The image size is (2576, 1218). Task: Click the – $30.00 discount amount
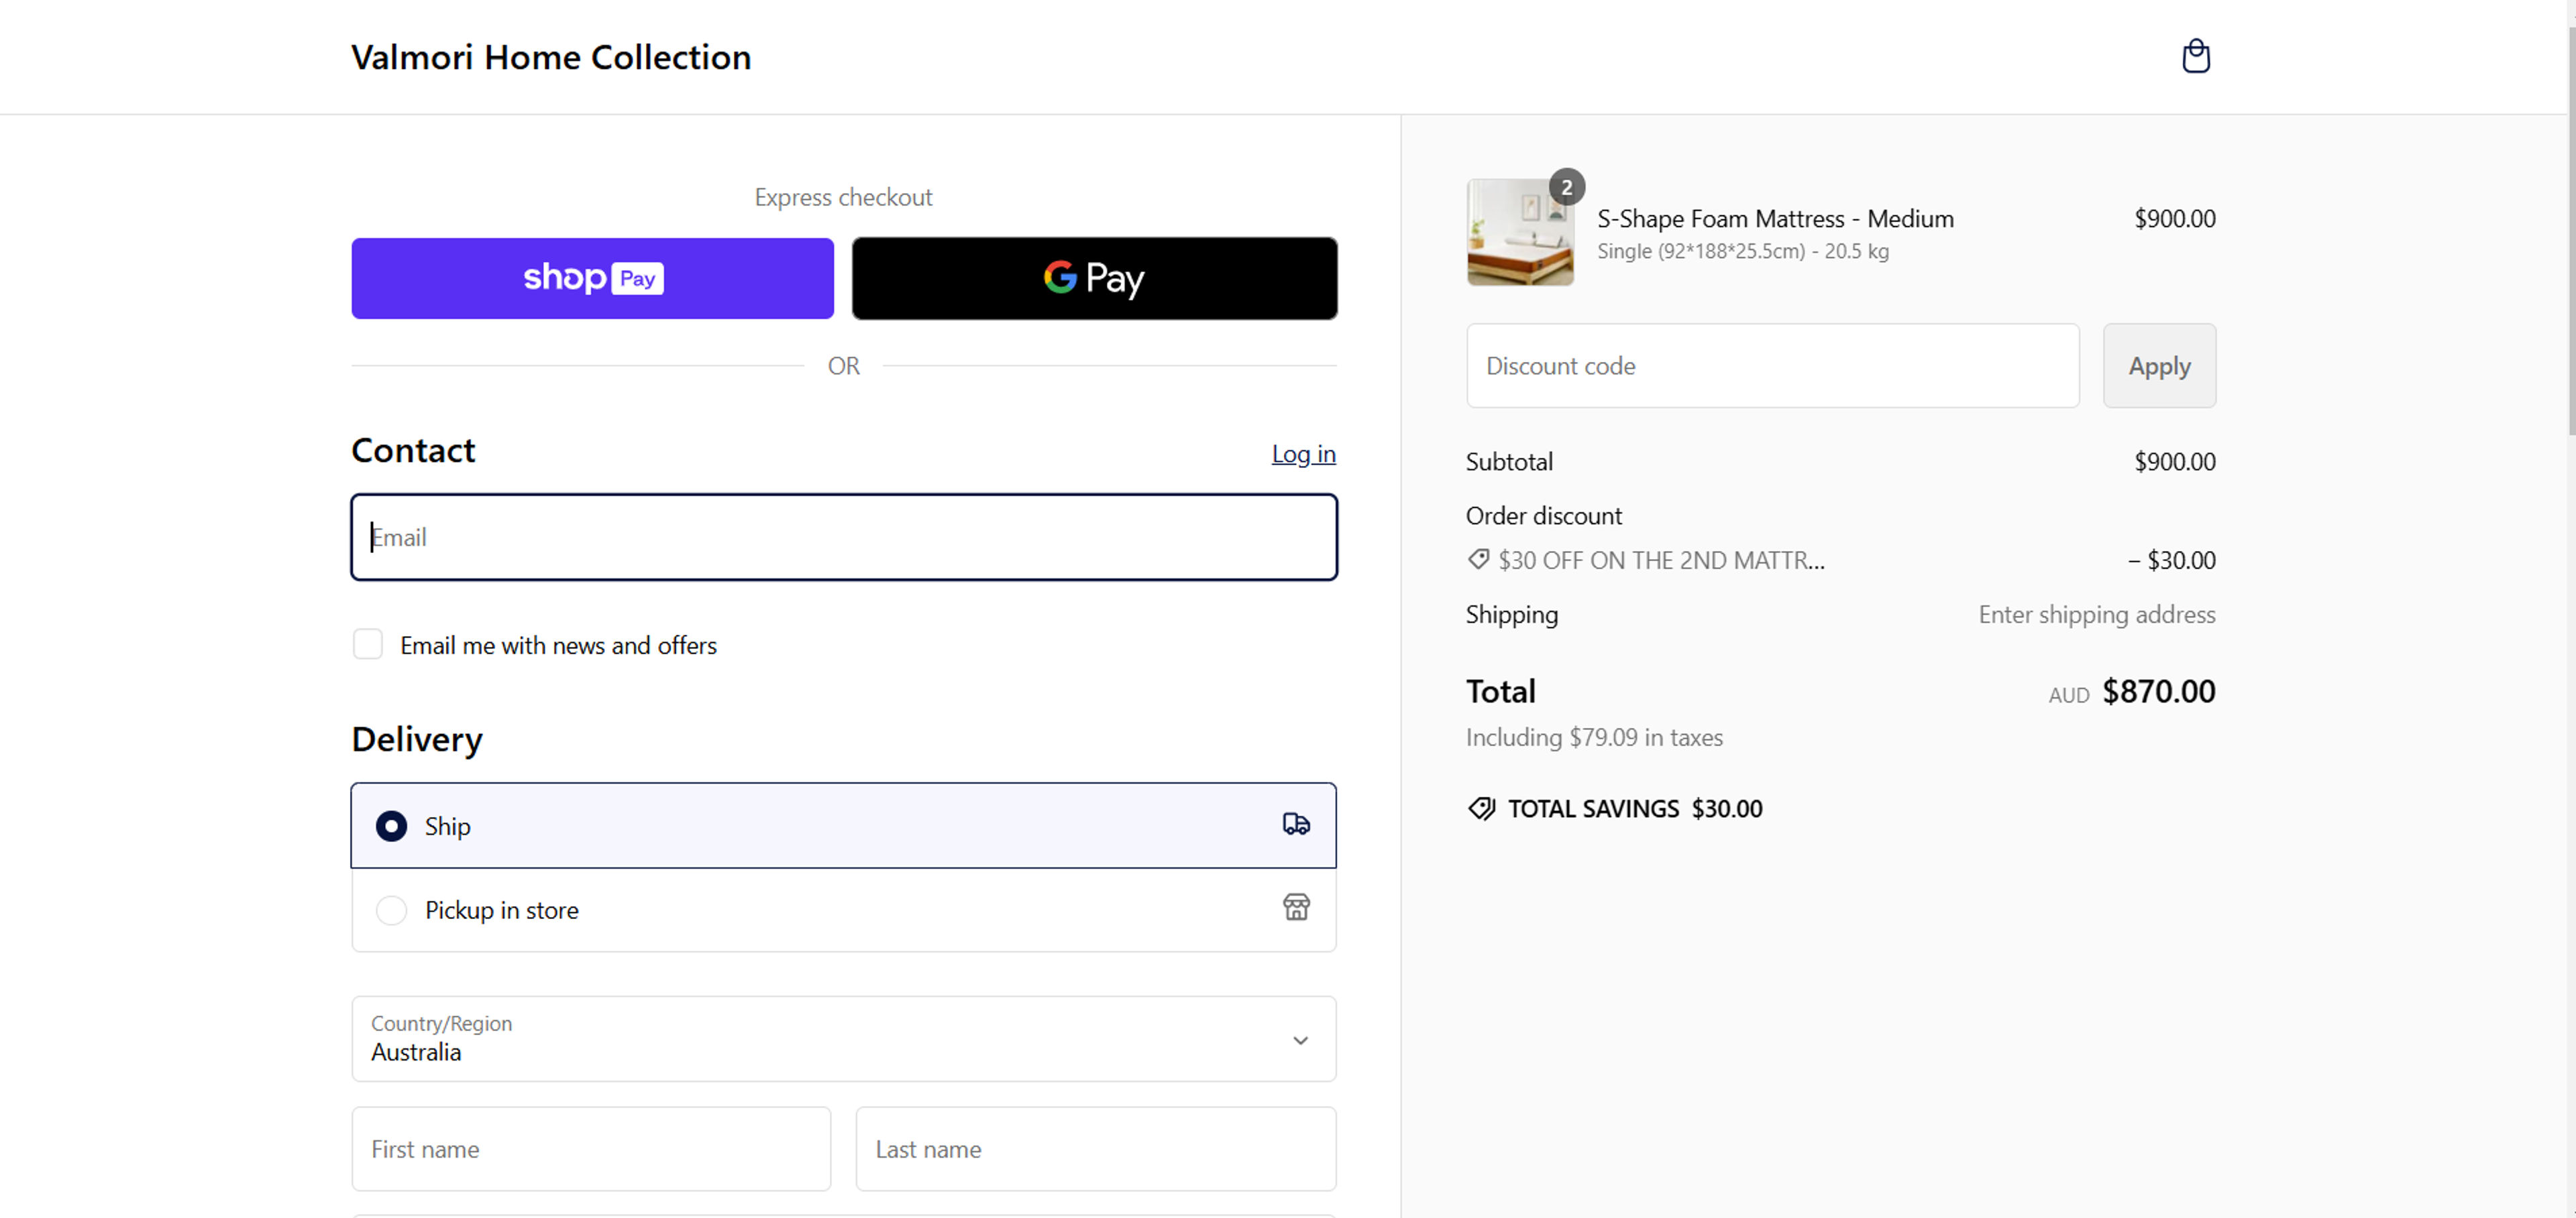coord(2171,560)
